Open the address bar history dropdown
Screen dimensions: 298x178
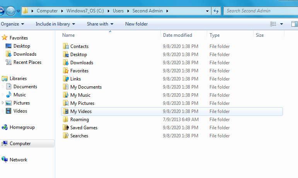coord(207,11)
